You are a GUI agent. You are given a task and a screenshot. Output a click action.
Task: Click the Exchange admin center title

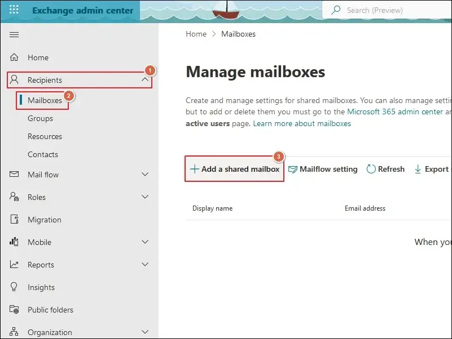[83, 10]
